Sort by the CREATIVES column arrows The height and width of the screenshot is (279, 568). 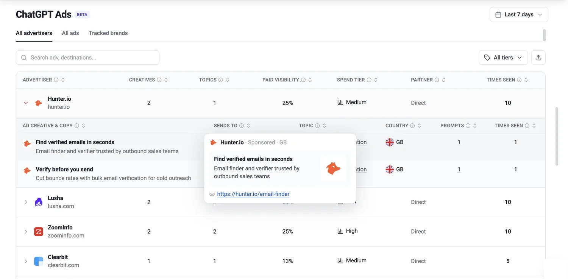[x=166, y=80]
